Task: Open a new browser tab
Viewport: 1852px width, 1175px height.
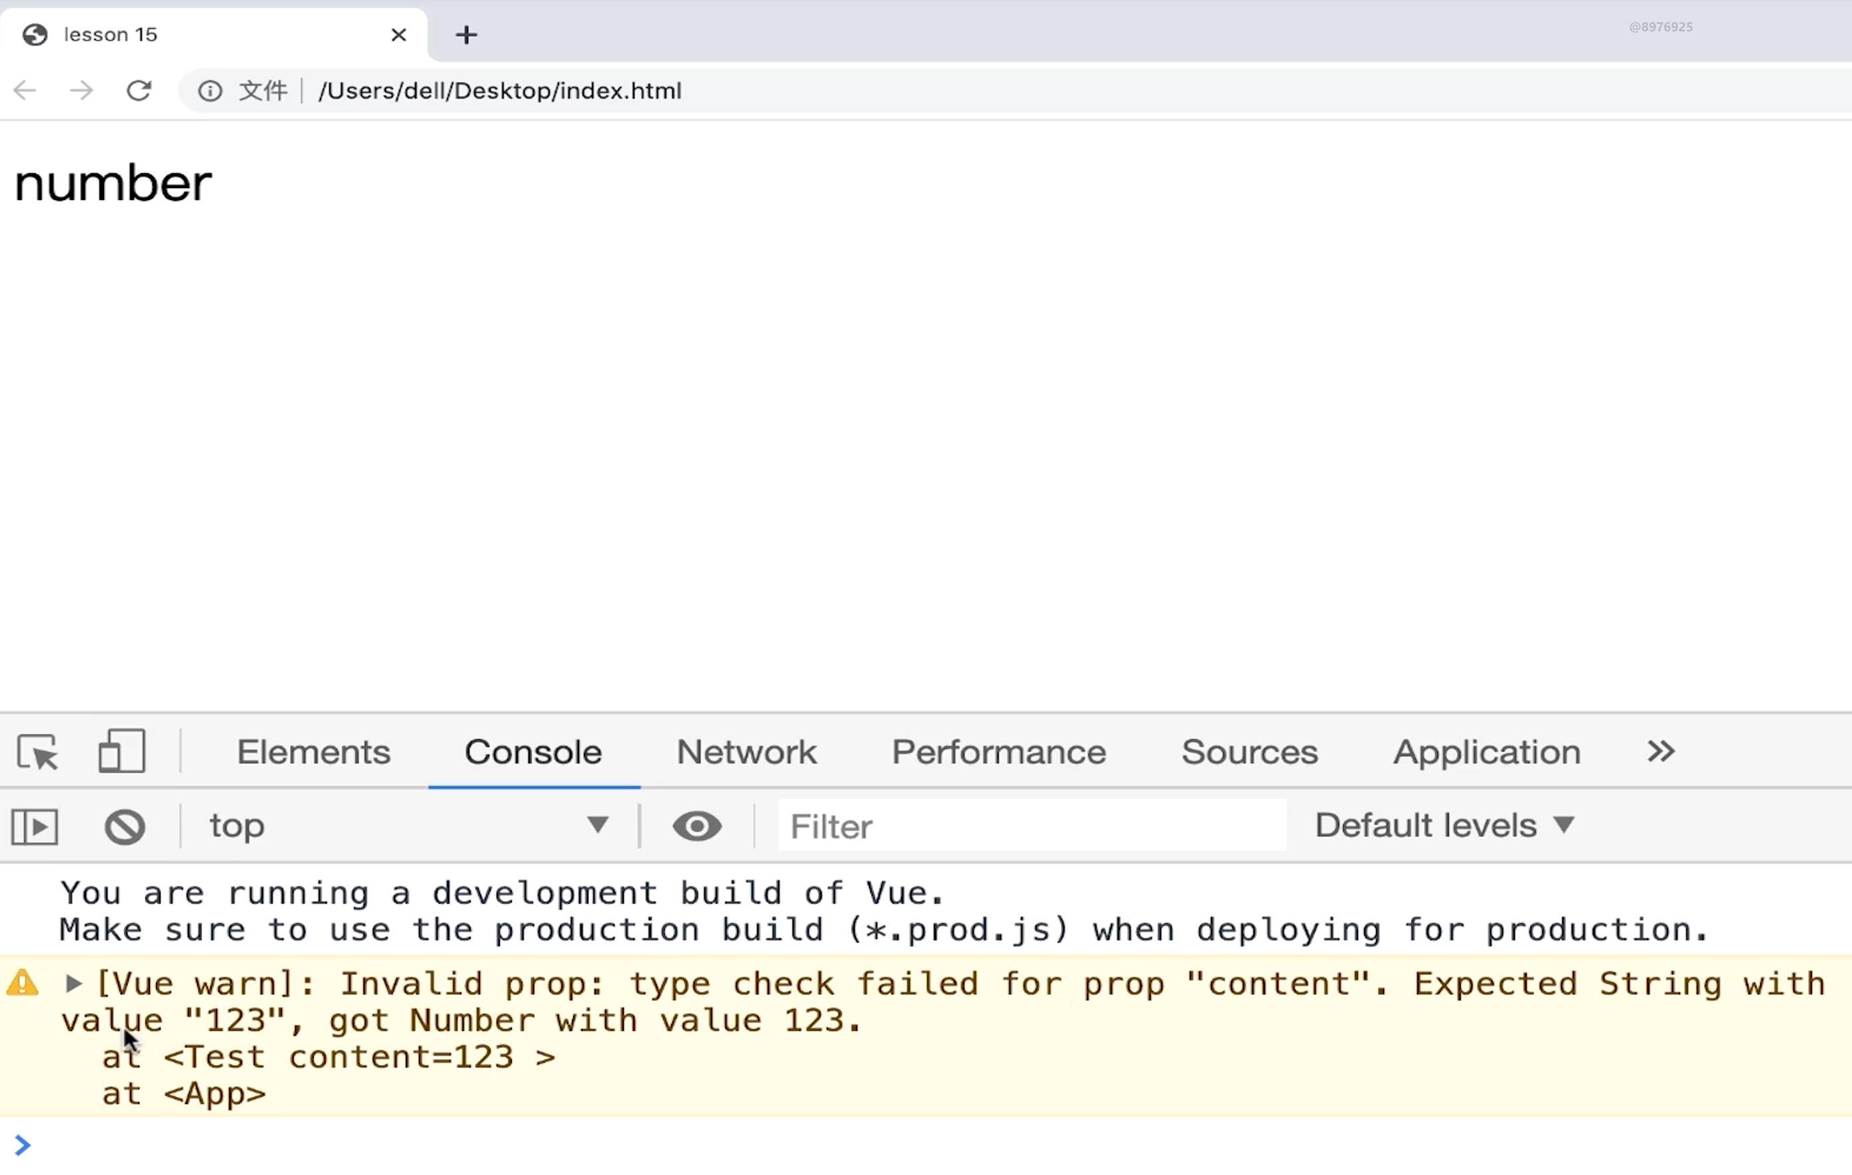Action: [x=466, y=35]
